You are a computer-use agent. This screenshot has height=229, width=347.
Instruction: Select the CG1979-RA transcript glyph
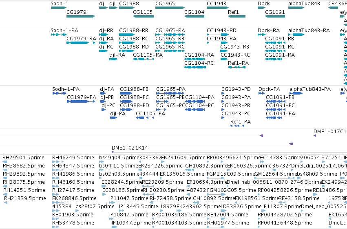(81, 43)
